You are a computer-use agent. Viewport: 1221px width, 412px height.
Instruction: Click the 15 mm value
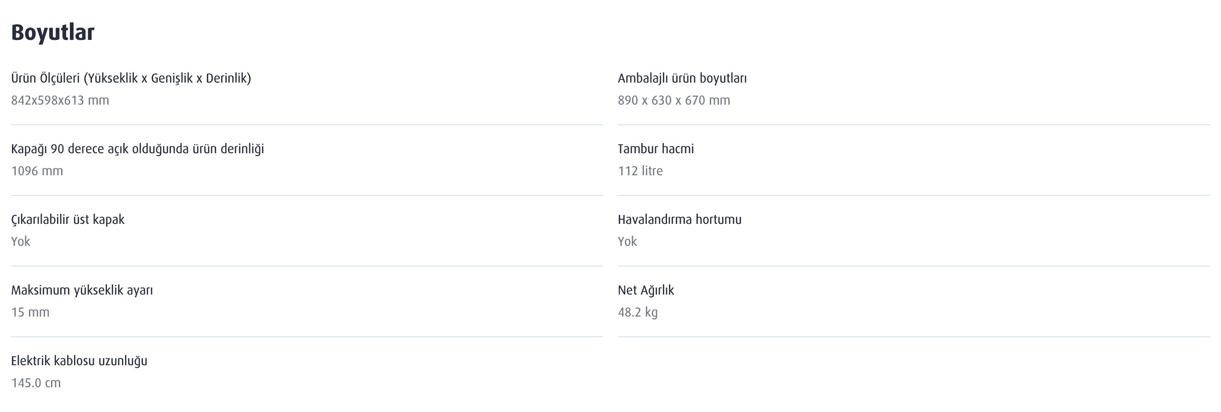coord(30,312)
